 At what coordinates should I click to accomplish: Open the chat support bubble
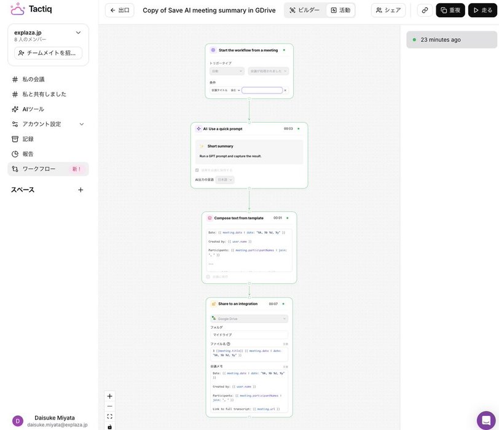tap(486, 420)
